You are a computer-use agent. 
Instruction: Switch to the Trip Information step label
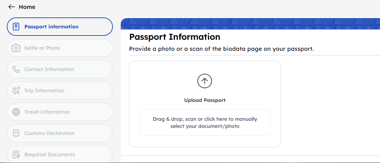point(44,91)
